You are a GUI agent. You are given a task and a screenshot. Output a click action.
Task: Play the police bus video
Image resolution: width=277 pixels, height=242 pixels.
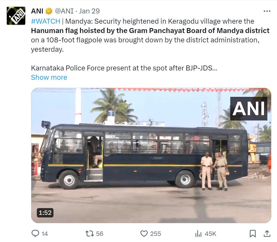pyautogui.click(x=151, y=155)
